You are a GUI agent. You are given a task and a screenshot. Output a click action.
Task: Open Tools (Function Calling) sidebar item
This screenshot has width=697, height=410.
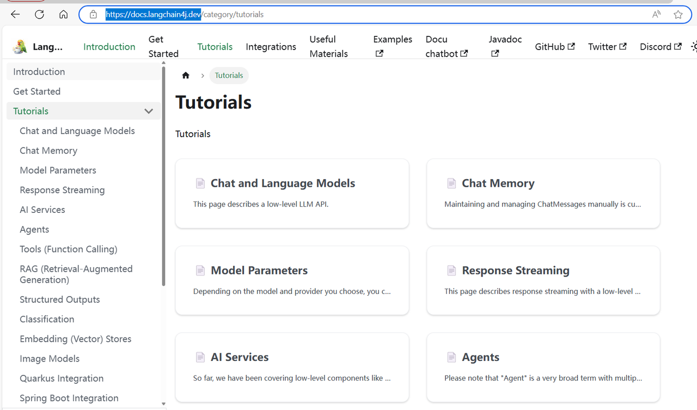click(x=69, y=249)
